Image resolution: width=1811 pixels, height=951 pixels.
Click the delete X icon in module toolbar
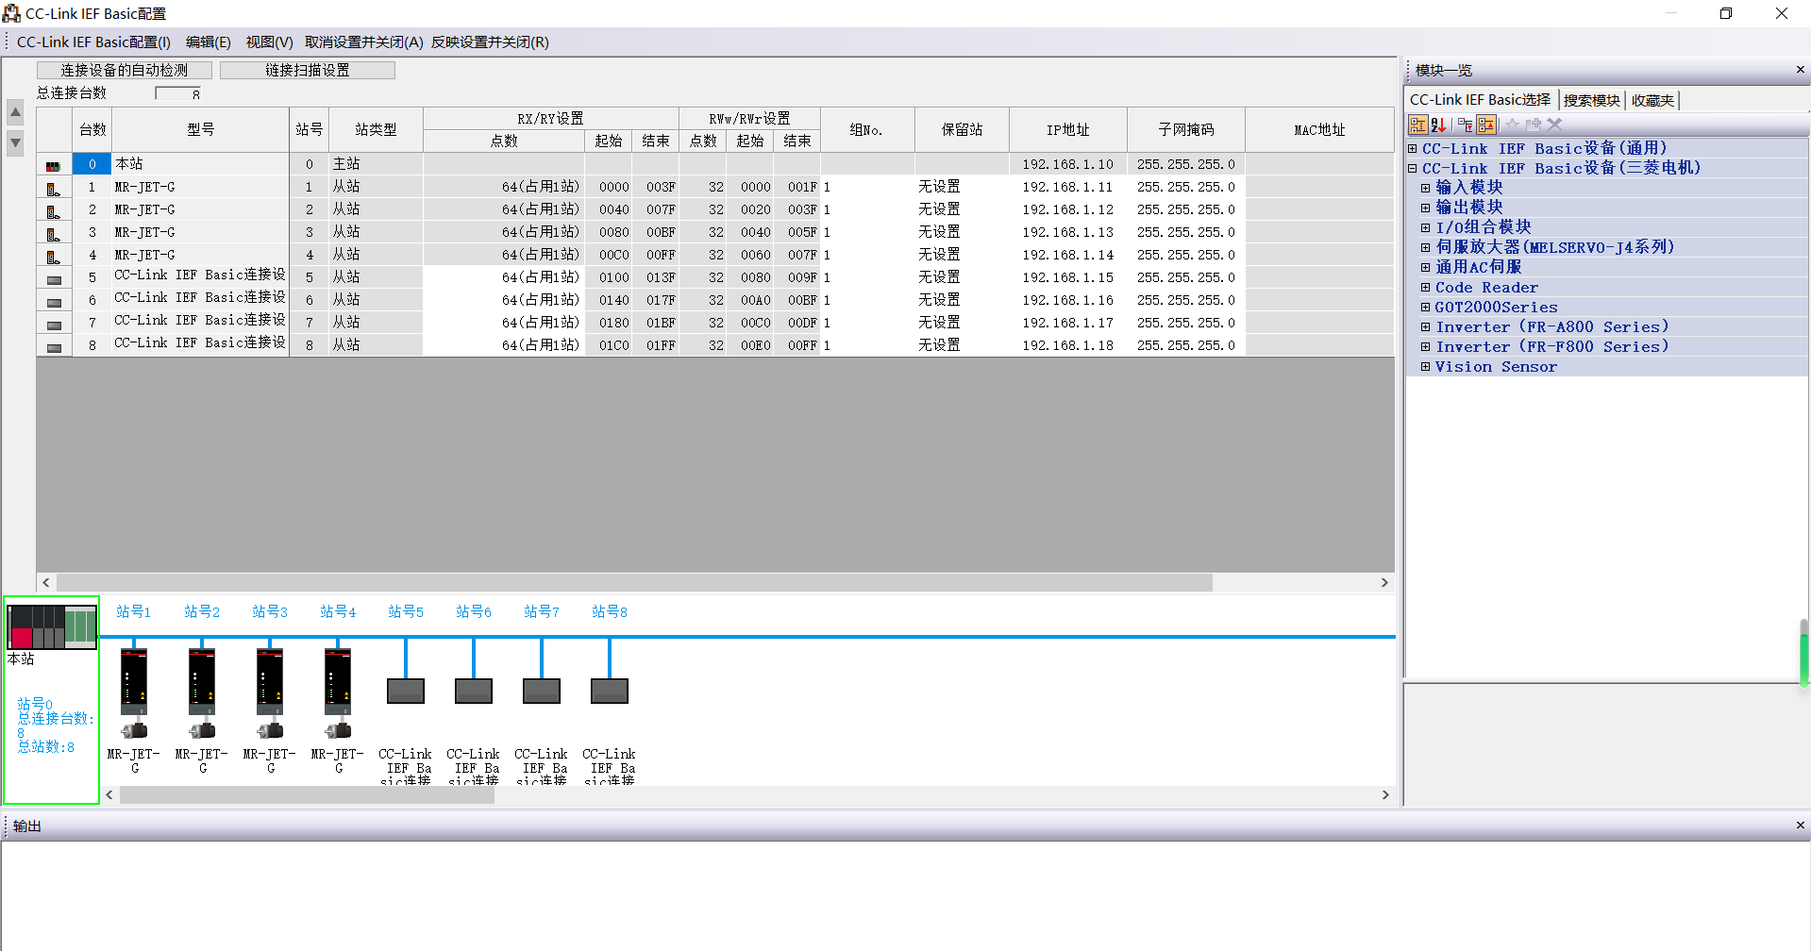(1554, 125)
